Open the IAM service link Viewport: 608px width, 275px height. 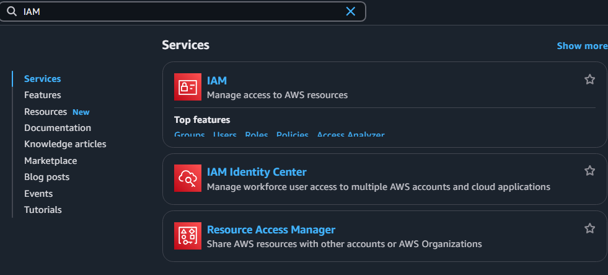point(217,80)
